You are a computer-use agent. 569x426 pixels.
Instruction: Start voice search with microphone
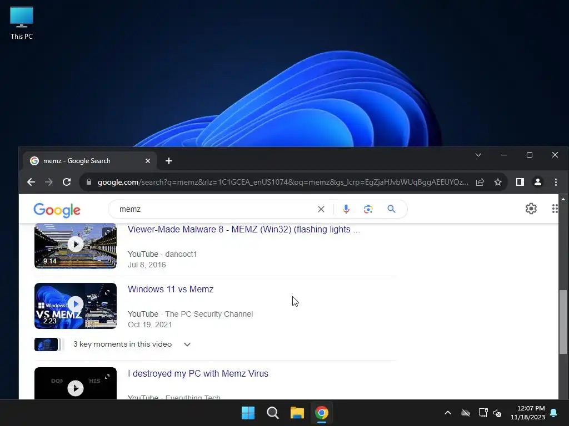[x=346, y=209]
